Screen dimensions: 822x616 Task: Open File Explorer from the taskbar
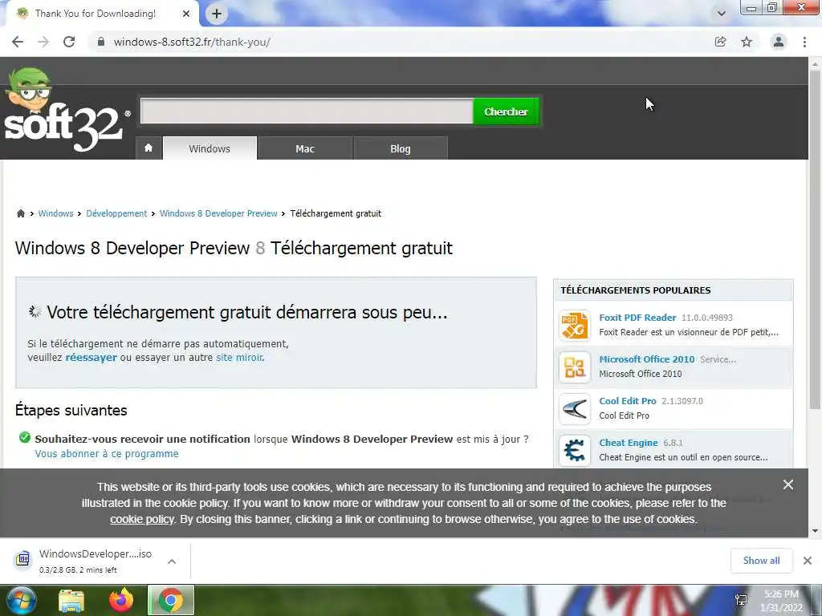click(x=71, y=600)
